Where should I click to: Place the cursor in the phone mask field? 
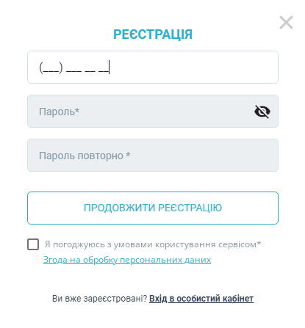pos(153,67)
